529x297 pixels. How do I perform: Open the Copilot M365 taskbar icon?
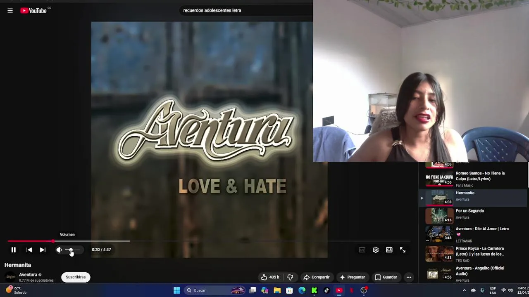click(x=264, y=290)
